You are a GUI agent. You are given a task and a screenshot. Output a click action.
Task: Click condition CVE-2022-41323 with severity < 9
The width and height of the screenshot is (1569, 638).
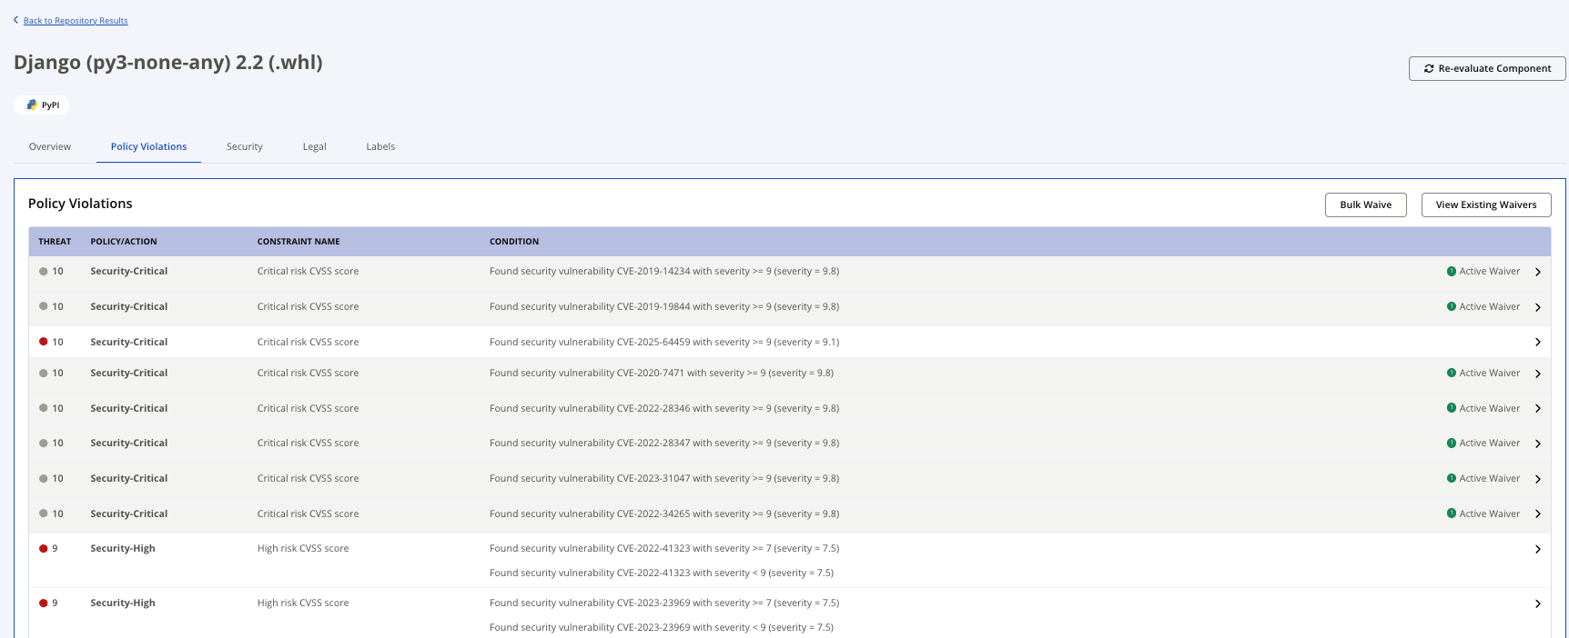pyautogui.click(x=662, y=573)
